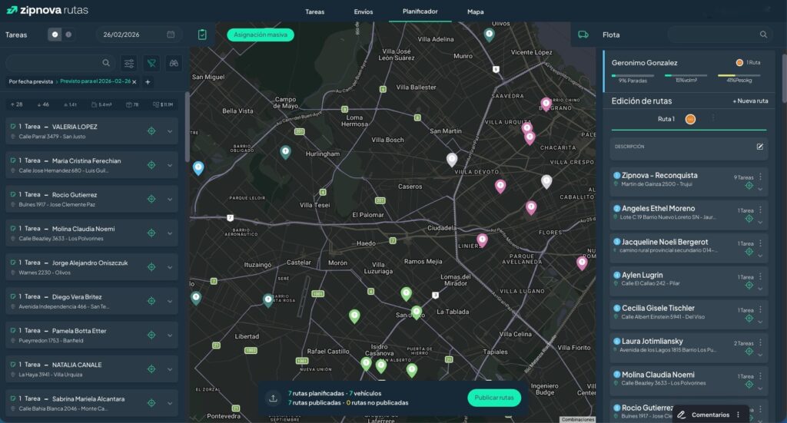Viewport: 787px width, 423px height.
Task: Switch to the Envíos top tab
Action: click(x=364, y=12)
